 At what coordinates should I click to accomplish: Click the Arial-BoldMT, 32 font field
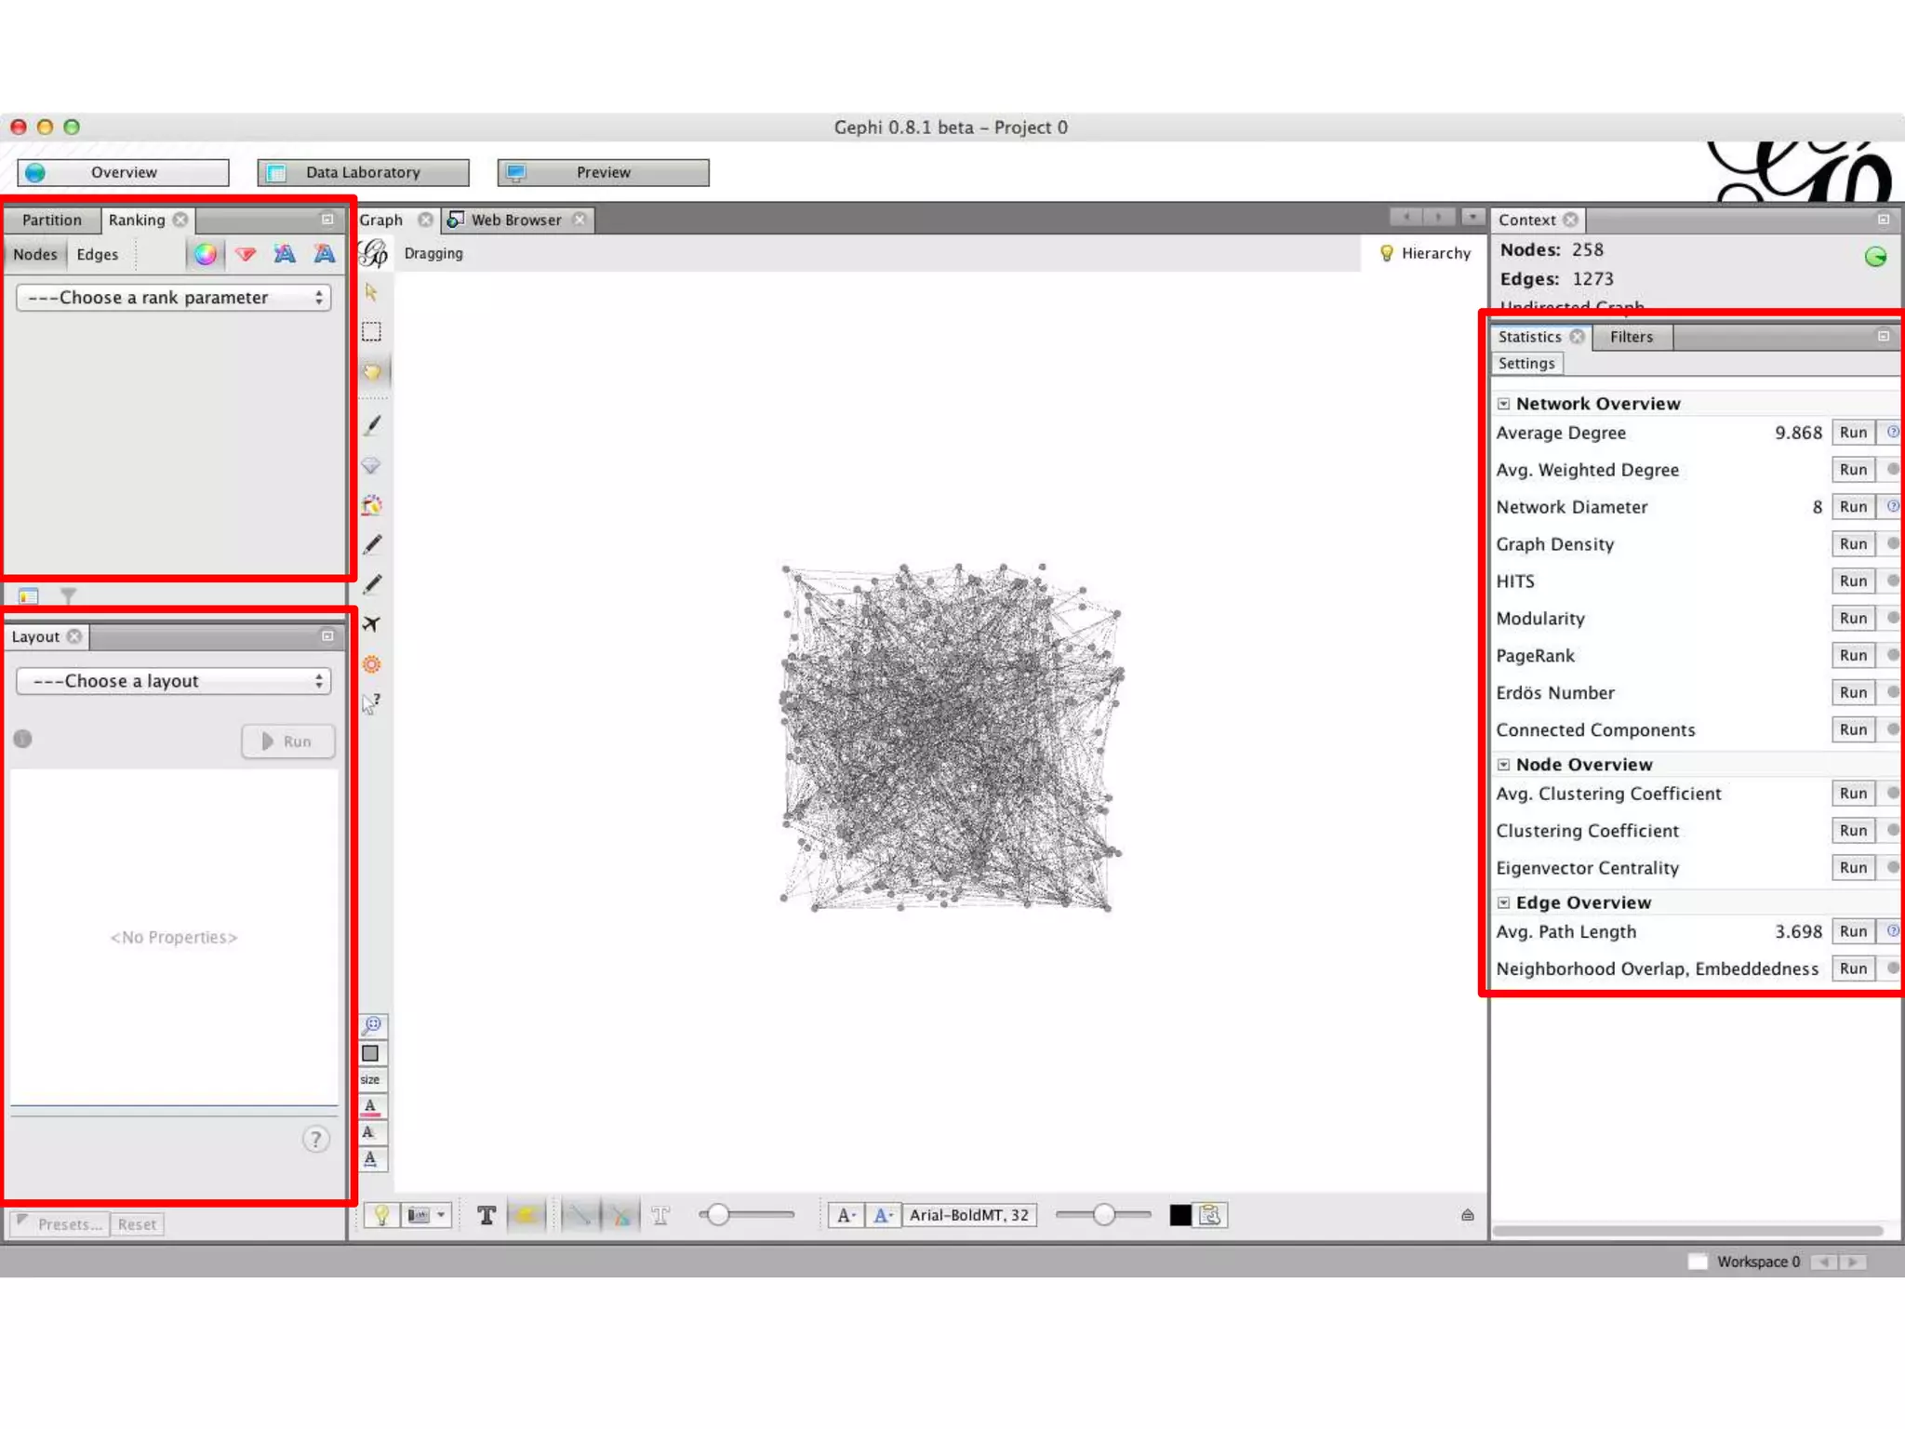click(x=968, y=1215)
